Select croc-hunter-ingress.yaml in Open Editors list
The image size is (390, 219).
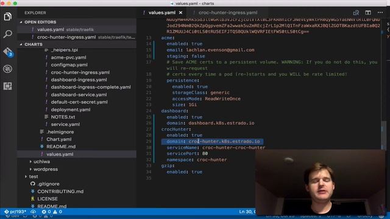tap(77, 37)
